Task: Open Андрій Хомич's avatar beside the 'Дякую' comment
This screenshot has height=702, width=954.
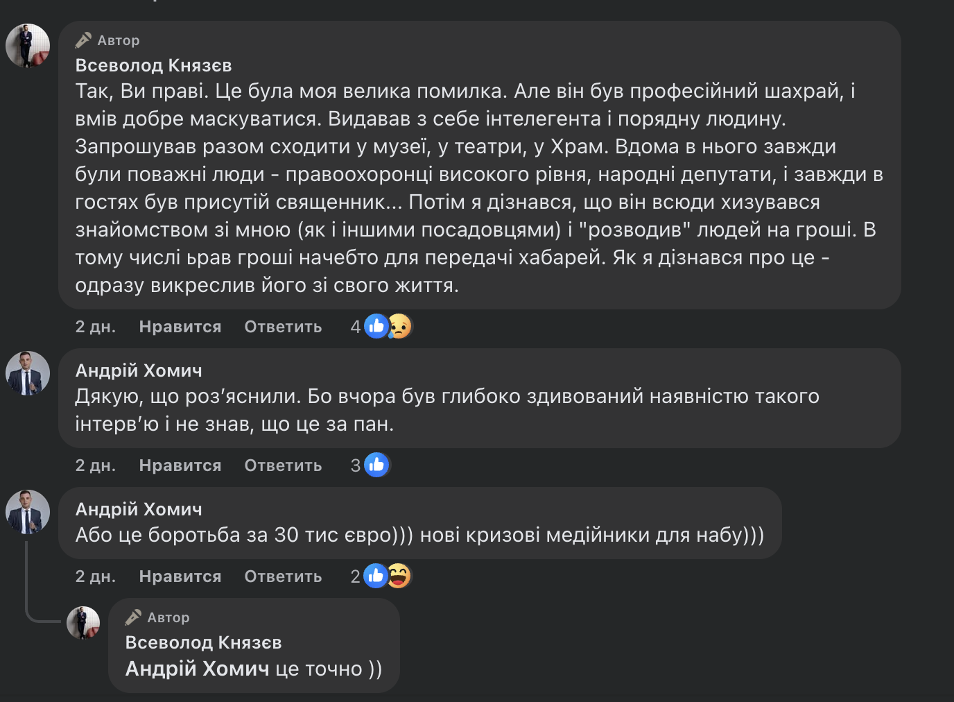Action: (x=28, y=373)
